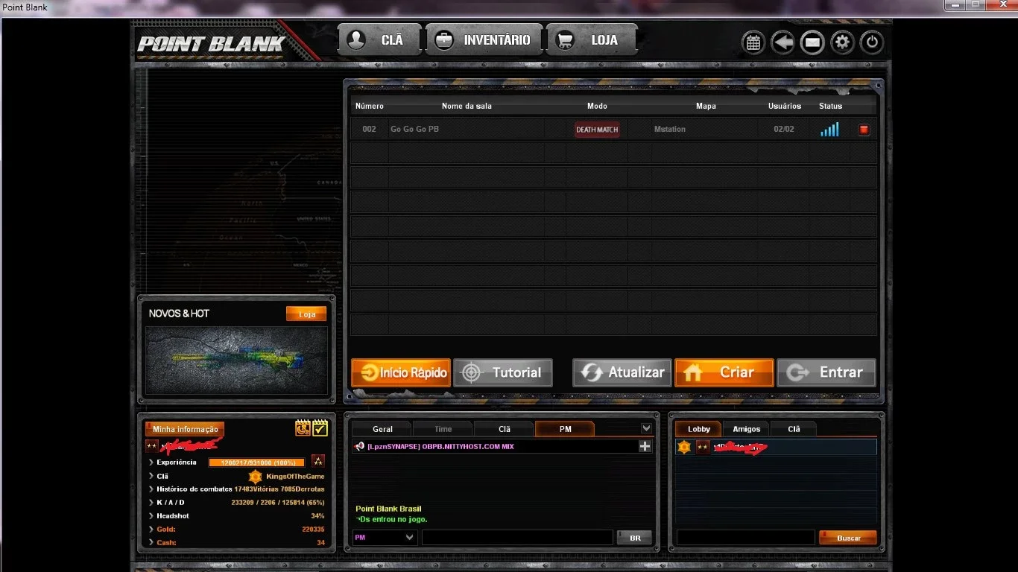This screenshot has width=1018, height=572.
Task: Click the chat message input field
Action: click(517, 537)
